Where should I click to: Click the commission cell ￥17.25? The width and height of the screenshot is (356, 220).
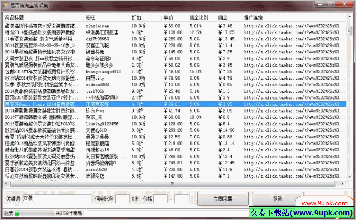click(x=226, y=32)
